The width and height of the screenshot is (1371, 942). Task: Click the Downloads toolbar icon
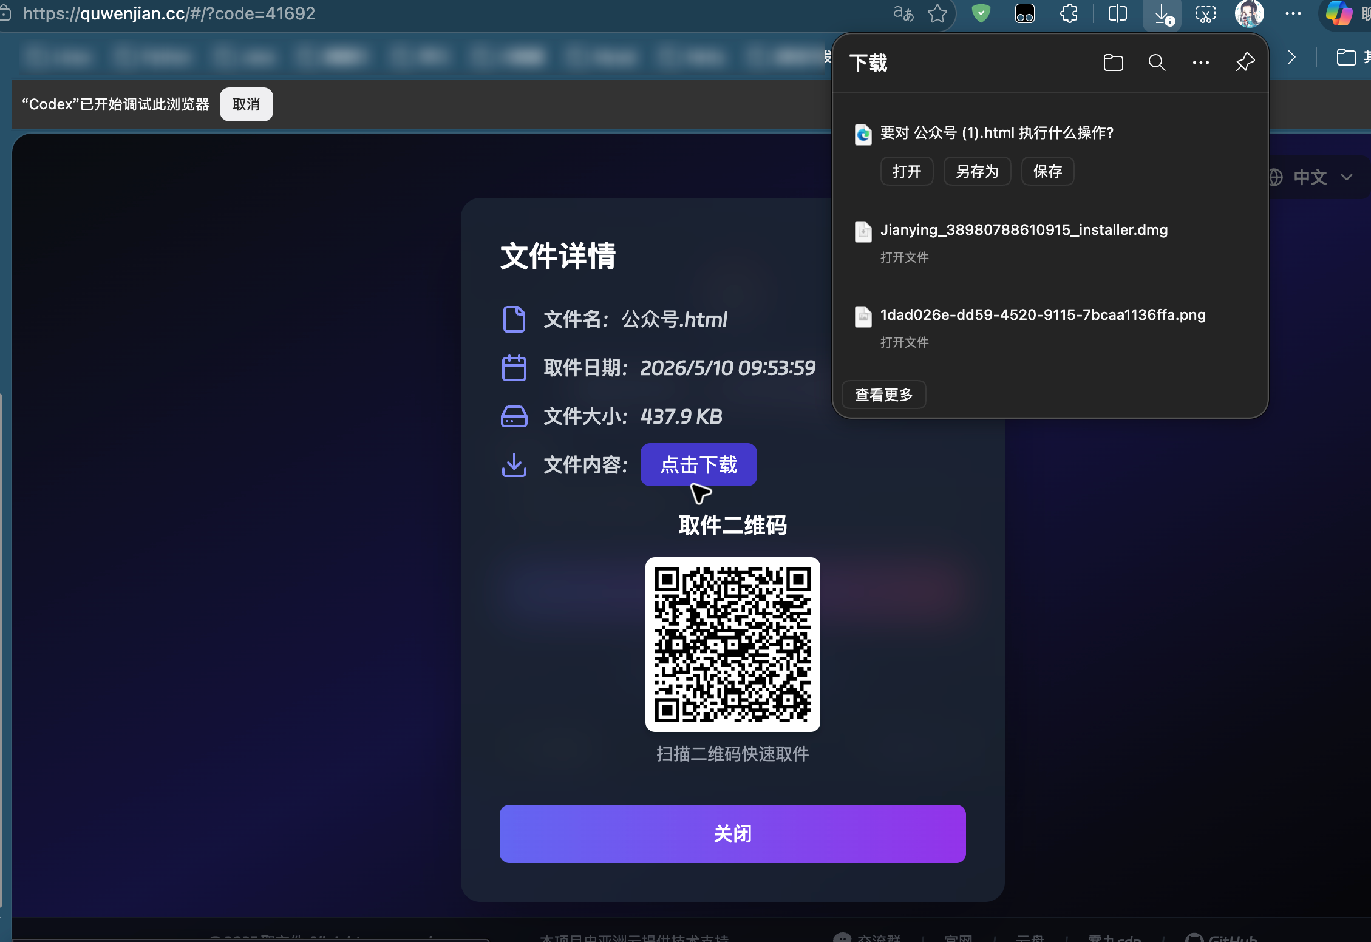(x=1163, y=14)
